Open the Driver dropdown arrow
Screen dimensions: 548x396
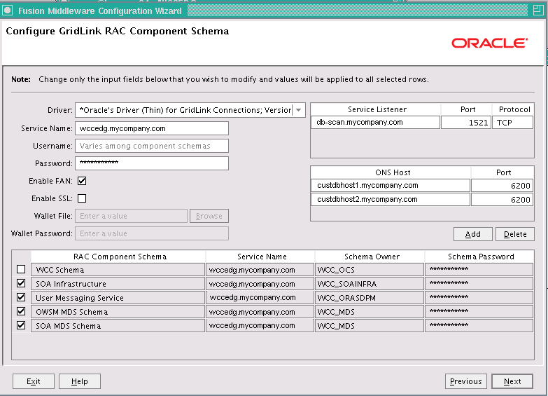(298, 110)
